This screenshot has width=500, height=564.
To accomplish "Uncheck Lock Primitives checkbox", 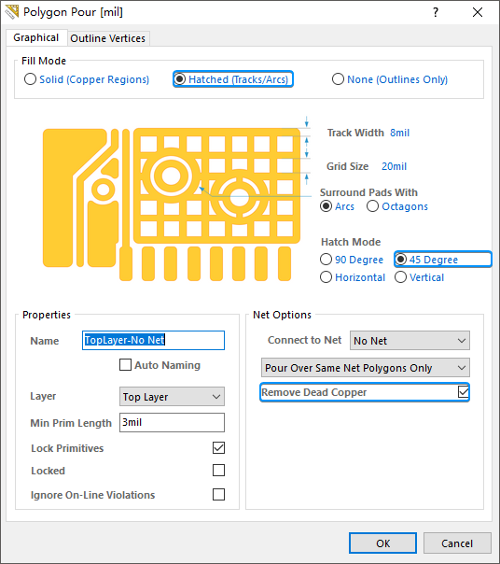I will click(x=218, y=448).
